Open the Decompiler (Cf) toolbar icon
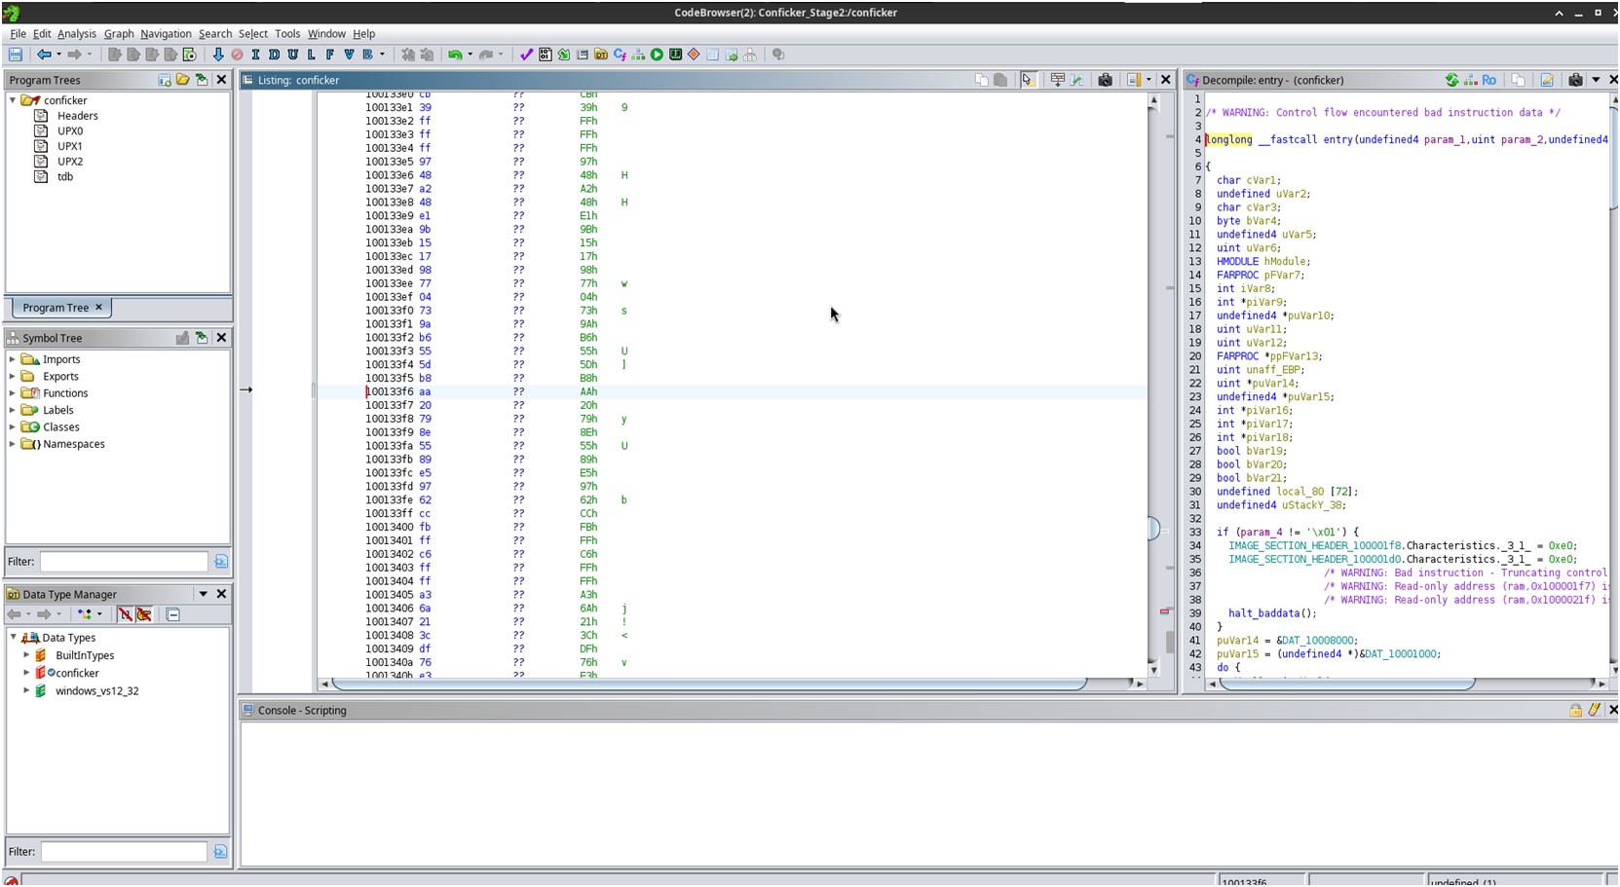1620x887 pixels. (x=620, y=55)
